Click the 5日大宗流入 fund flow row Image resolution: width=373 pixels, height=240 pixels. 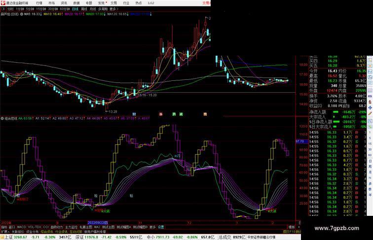pyautogui.click(x=338, y=127)
